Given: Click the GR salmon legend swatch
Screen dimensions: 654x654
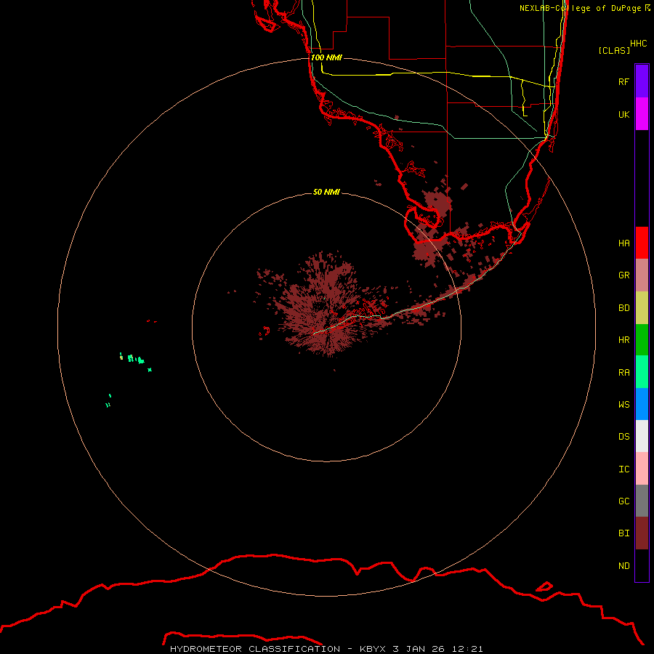Looking at the screenshot, I should point(642,275).
